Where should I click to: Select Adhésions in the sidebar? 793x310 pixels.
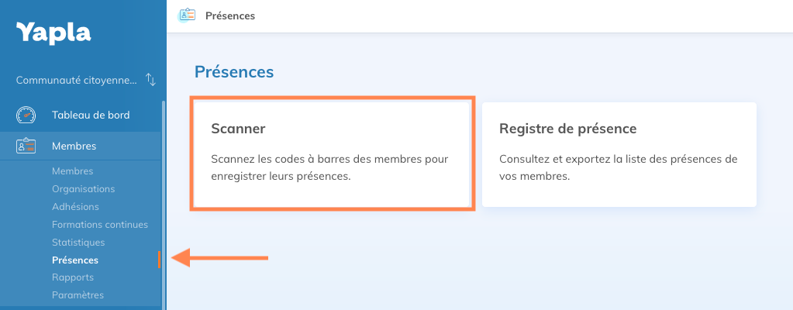75,207
